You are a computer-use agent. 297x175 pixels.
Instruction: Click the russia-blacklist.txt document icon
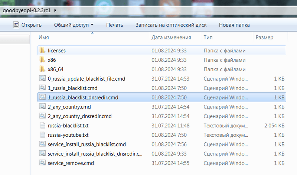pos(43,126)
